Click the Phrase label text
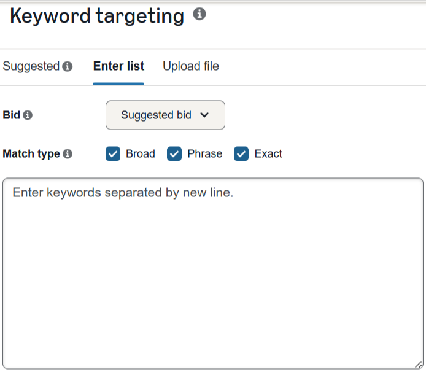 coord(205,153)
